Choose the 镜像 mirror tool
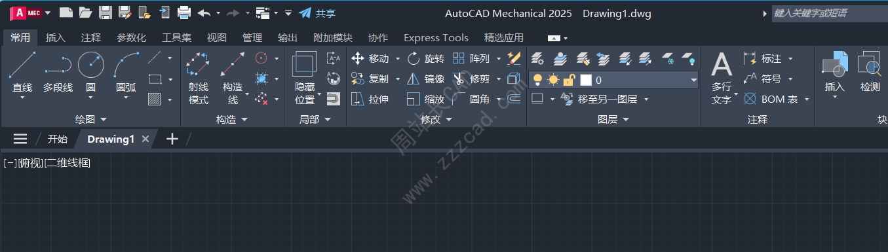 [426, 79]
